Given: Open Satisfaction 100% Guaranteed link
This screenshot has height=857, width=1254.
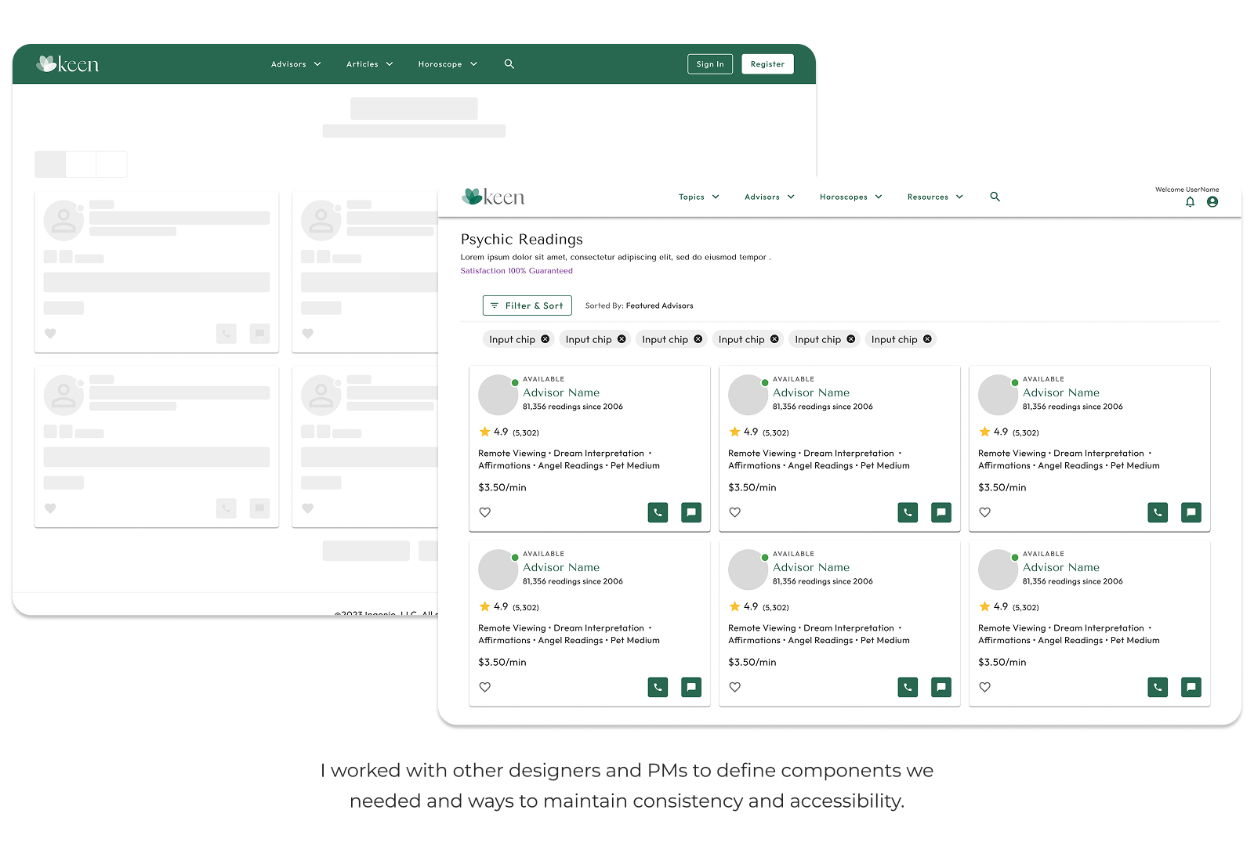Looking at the screenshot, I should point(516,271).
